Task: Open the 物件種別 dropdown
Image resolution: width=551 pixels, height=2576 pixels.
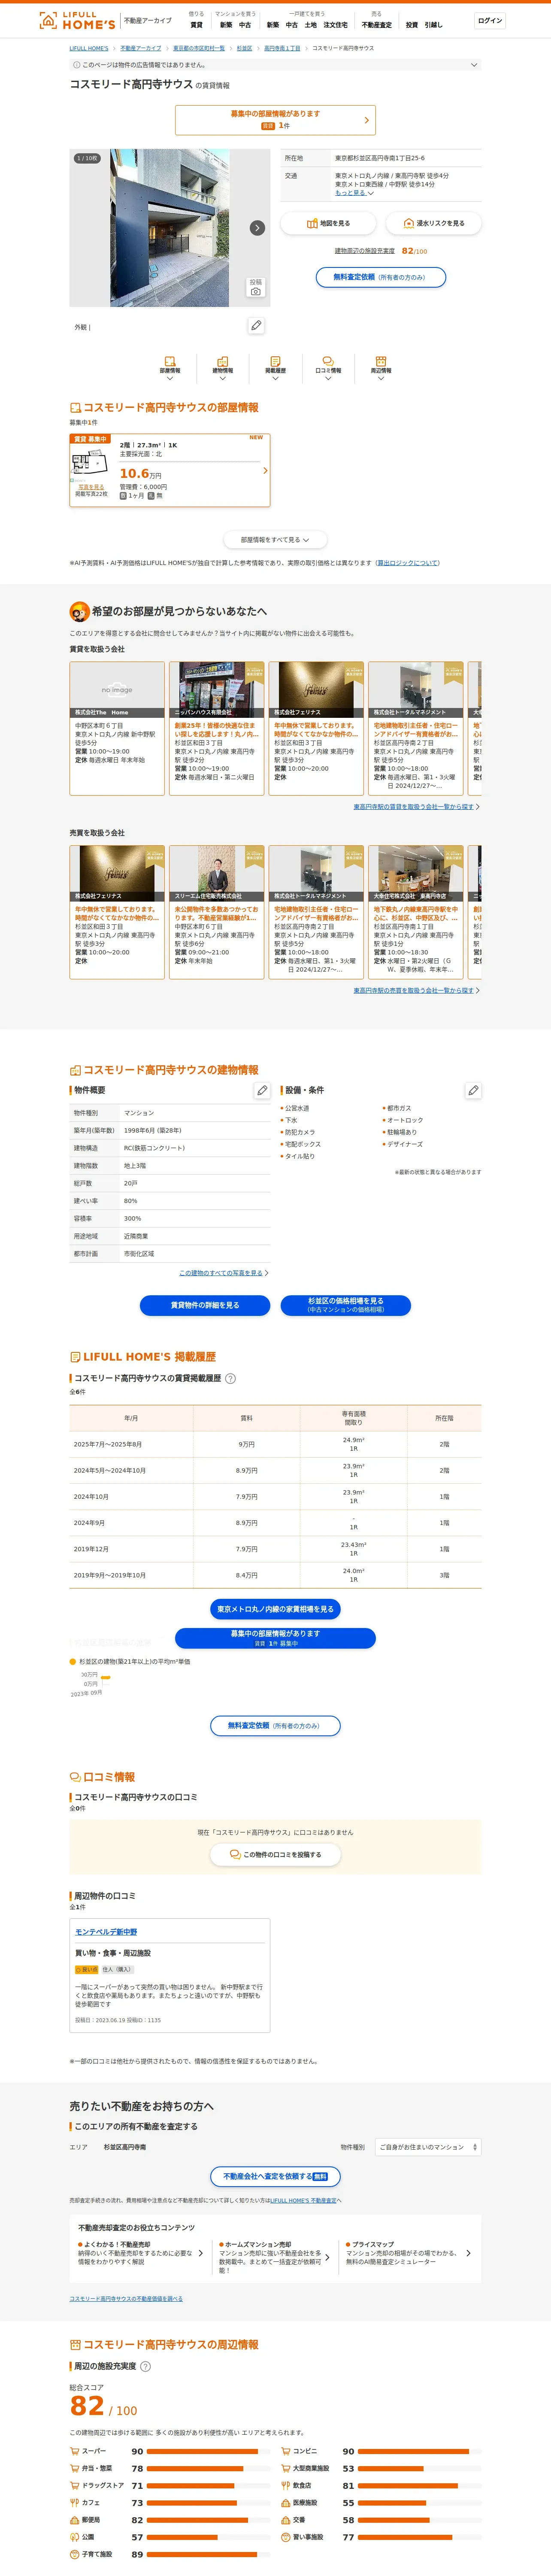Action: (x=427, y=2147)
